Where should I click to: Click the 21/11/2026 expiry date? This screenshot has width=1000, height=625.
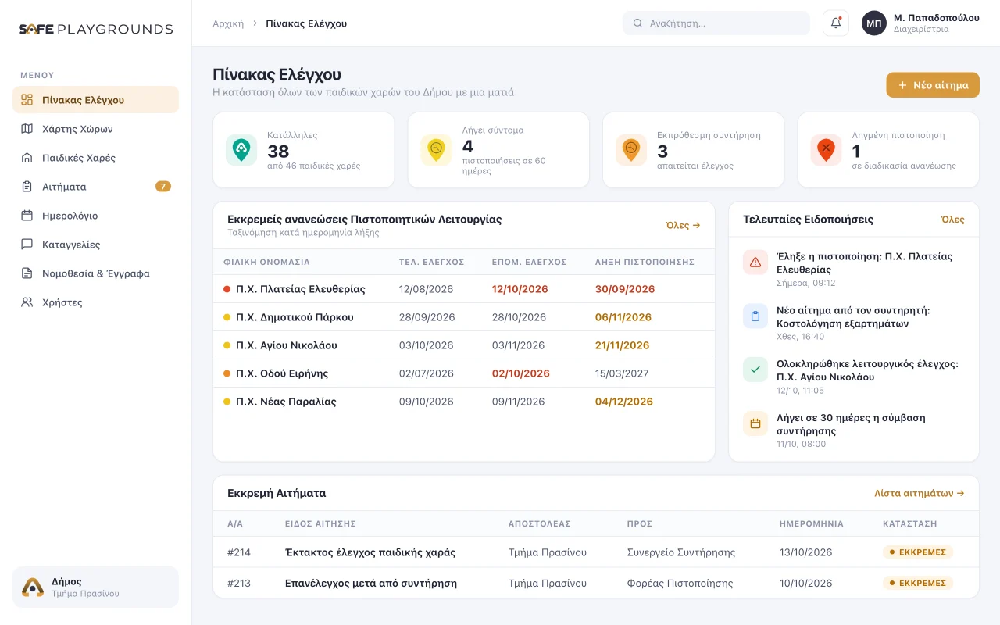(623, 345)
